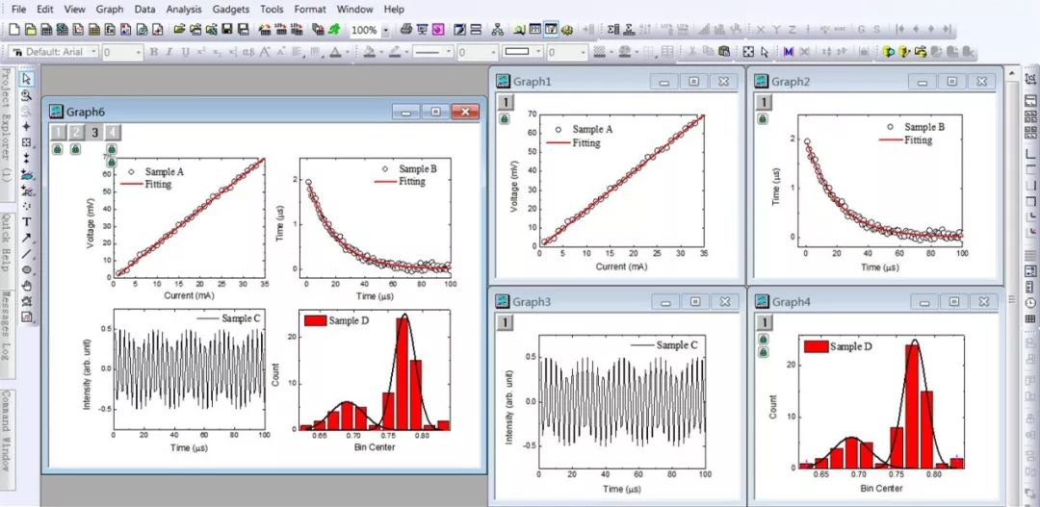Open the Tools menu

click(x=272, y=10)
